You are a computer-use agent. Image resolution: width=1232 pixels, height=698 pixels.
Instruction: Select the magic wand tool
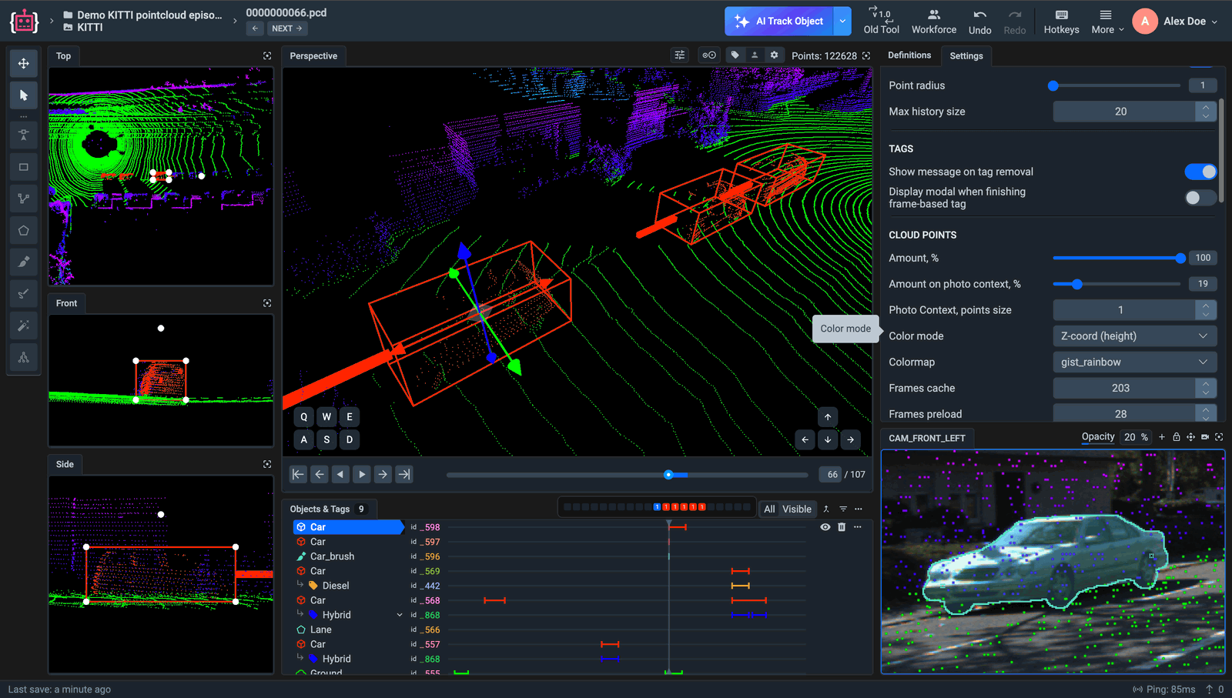[24, 326]
